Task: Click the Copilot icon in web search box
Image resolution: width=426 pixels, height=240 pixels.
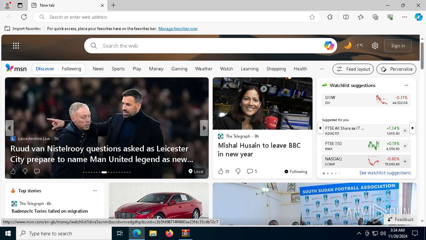Action: [329, 46]
